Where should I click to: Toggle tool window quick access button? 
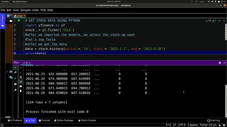pos(2,125)
